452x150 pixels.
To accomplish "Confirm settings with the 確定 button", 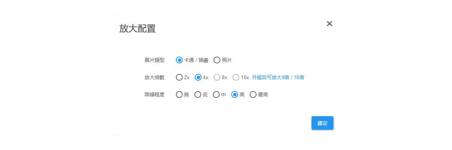I will tap(322, 123).
